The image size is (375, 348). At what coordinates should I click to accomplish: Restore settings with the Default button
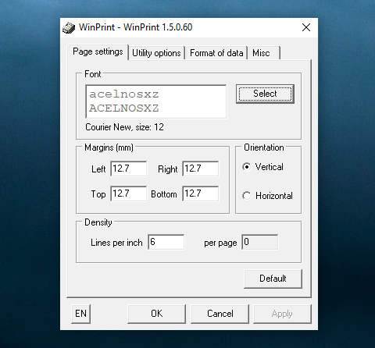click(x=273, y=279)
